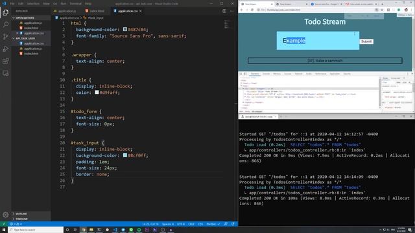Open the Terminal menu in VS Code
Screen dimensions: 415x233
(x=76, y=4)
